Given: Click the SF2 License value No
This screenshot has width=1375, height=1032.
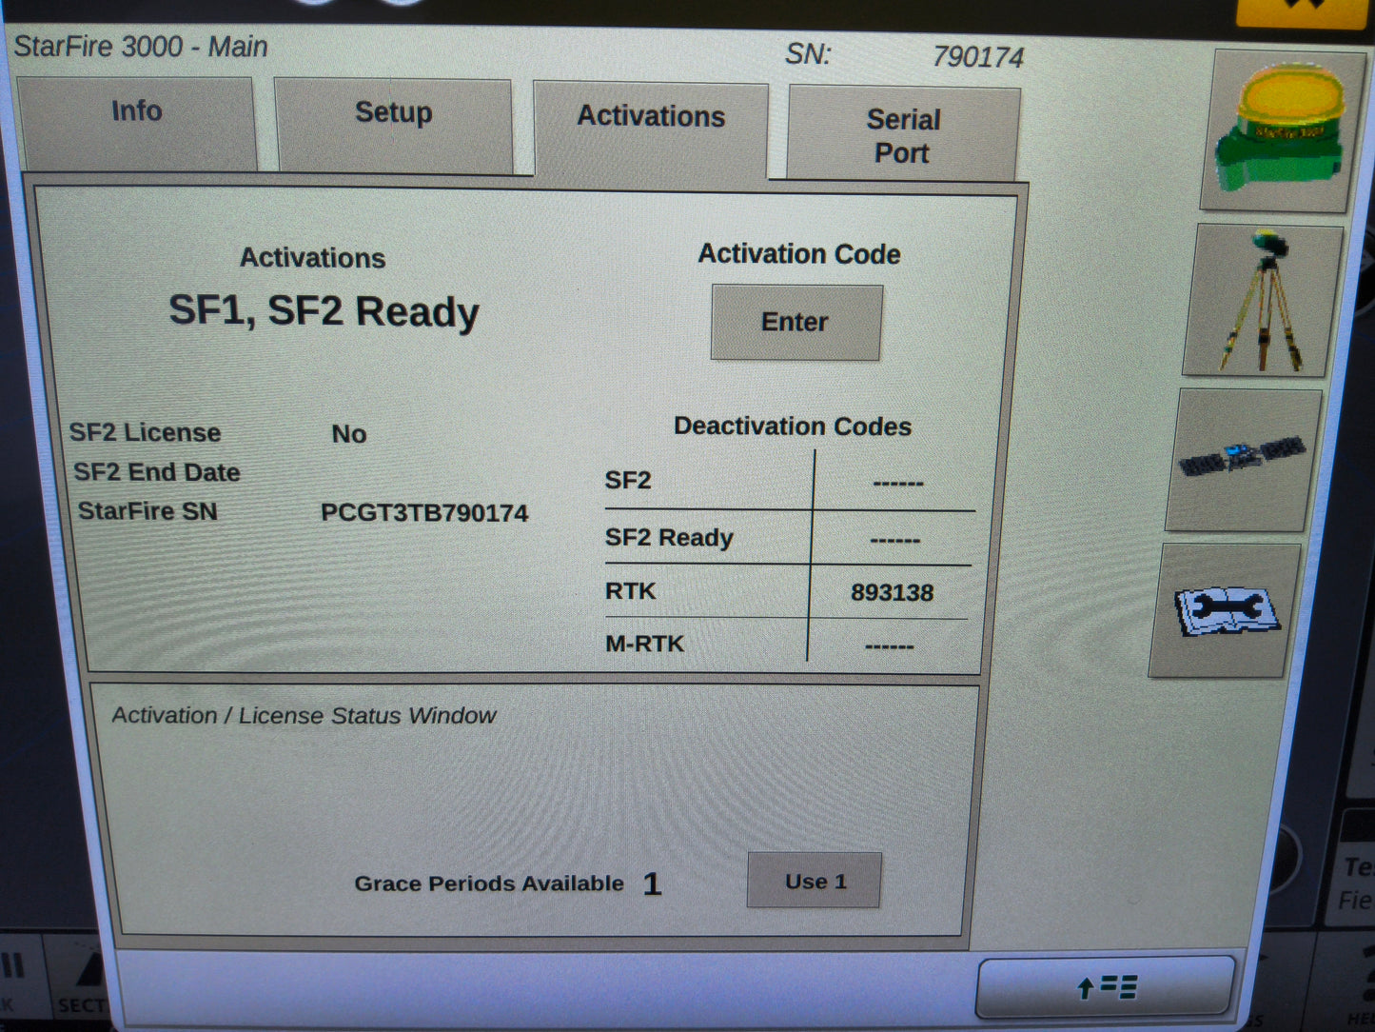Looking at the screenshot, I should click(x=348, y=434).
